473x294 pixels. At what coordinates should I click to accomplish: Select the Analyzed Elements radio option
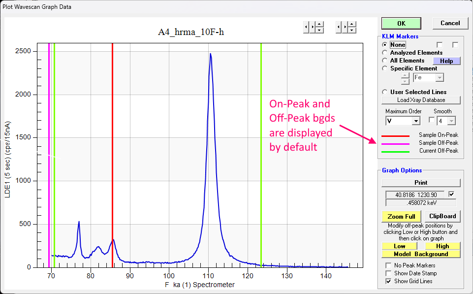pyautogui.click(x=385, y=53)
